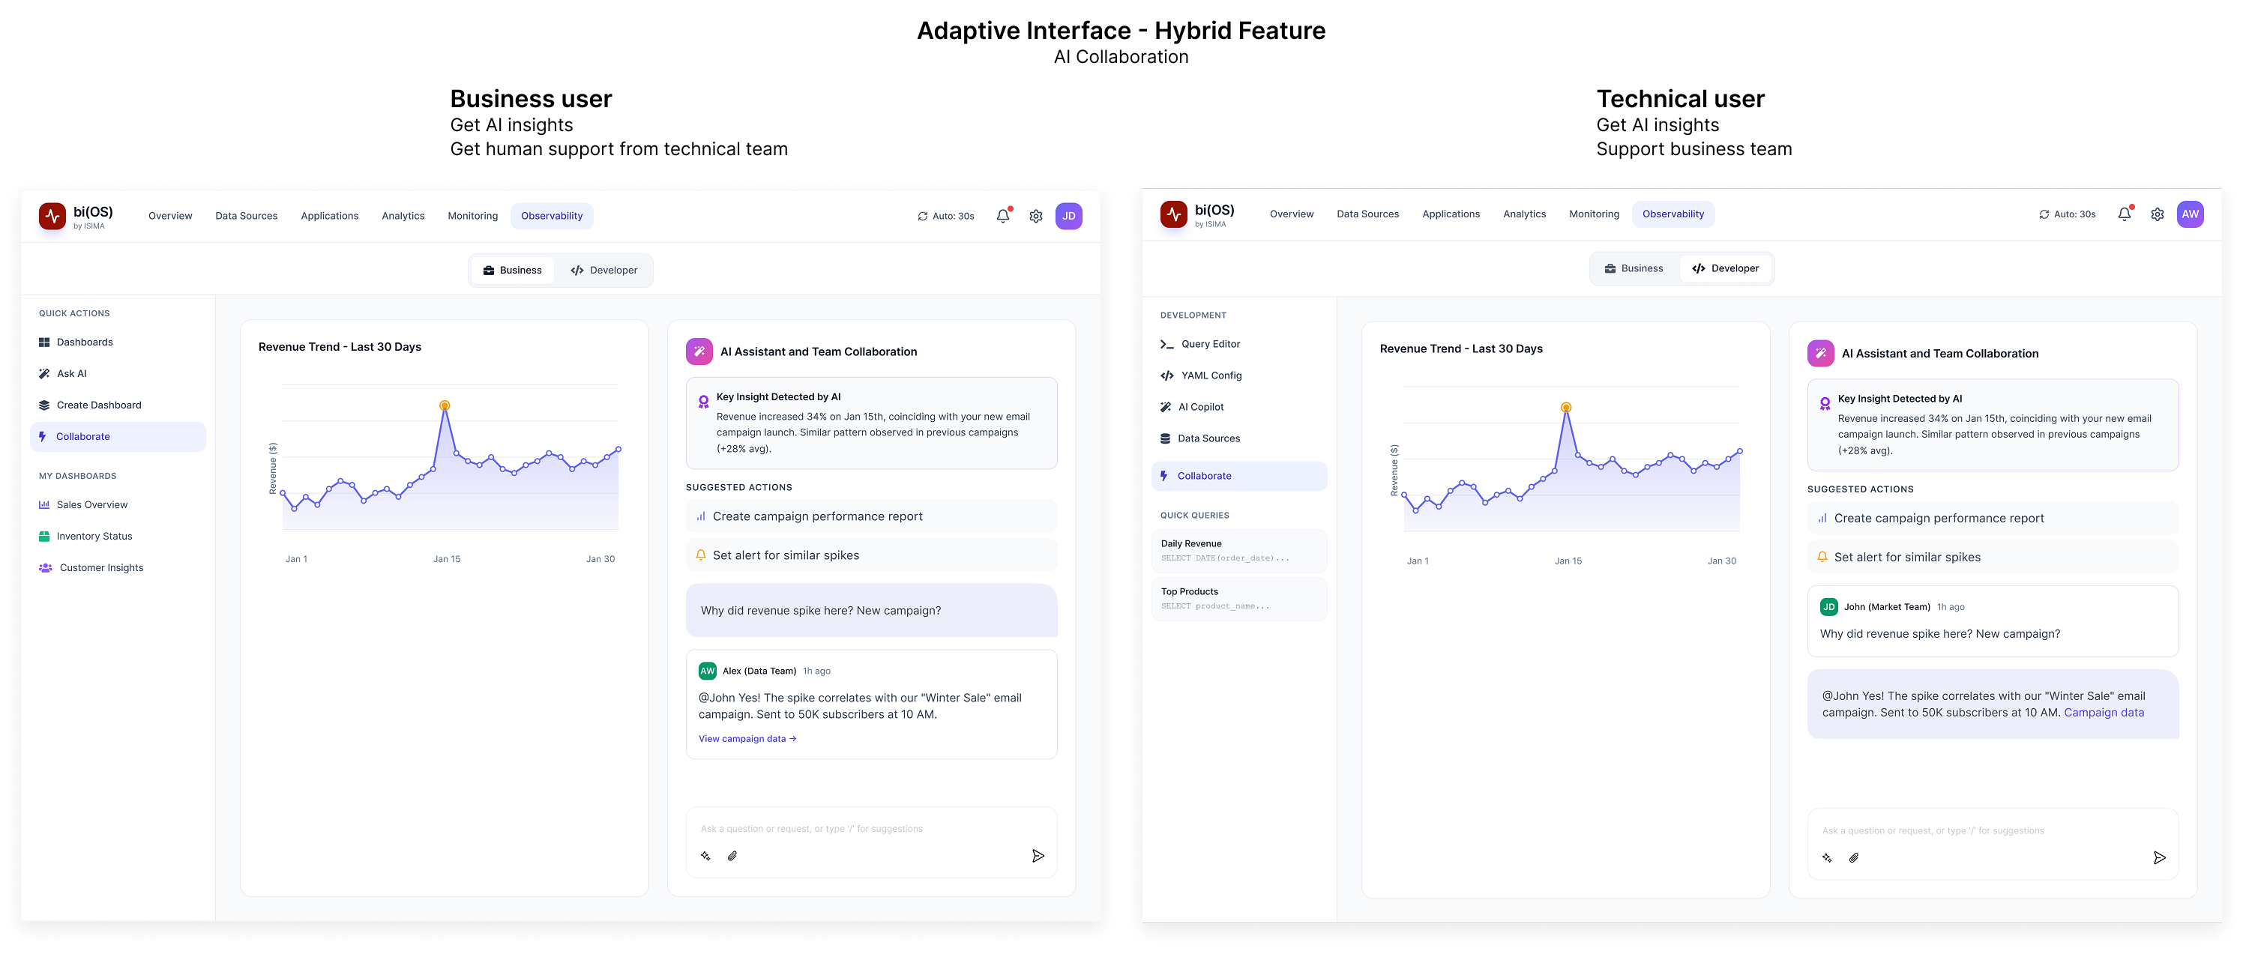2243x963 pixels.
Task: Open Analytics tab in left panel
Action: 403,216
